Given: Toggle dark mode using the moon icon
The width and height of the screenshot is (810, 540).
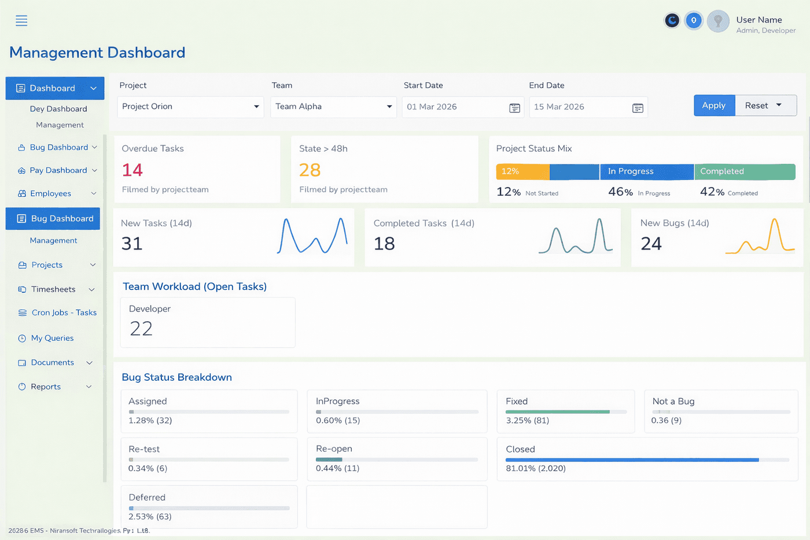Looking at the screenshot, I should pos(671,20).
